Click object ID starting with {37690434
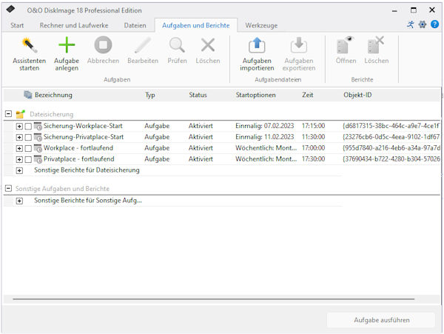 (391, 159)
